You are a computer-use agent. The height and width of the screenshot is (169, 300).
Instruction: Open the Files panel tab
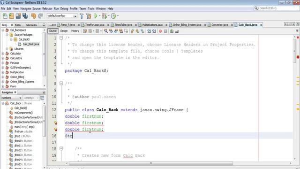pos(18,25)
